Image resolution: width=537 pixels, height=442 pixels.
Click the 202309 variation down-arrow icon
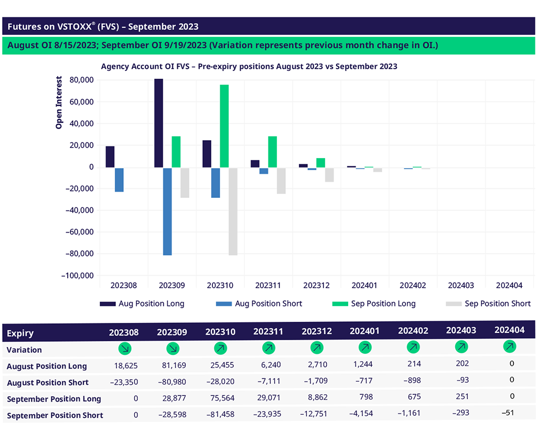tap(173, 349)
